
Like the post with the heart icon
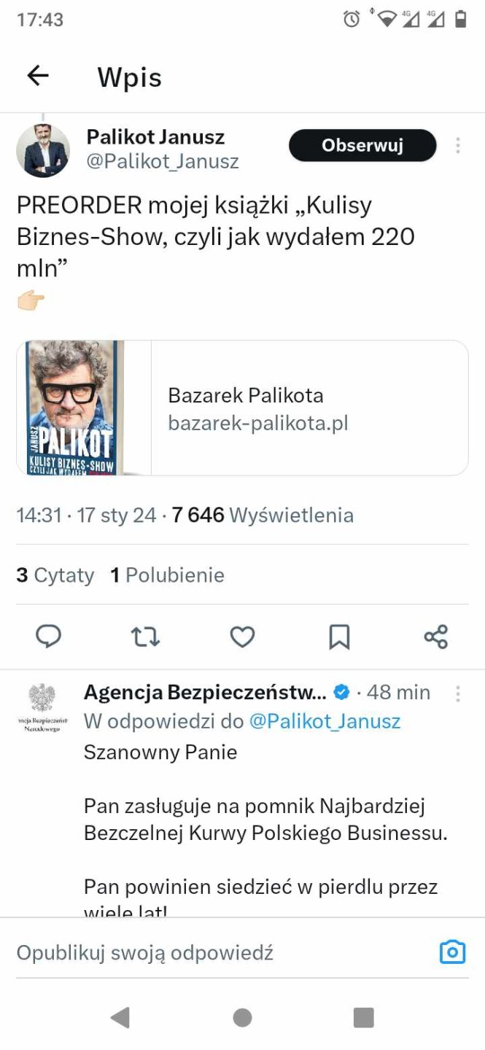242,637
